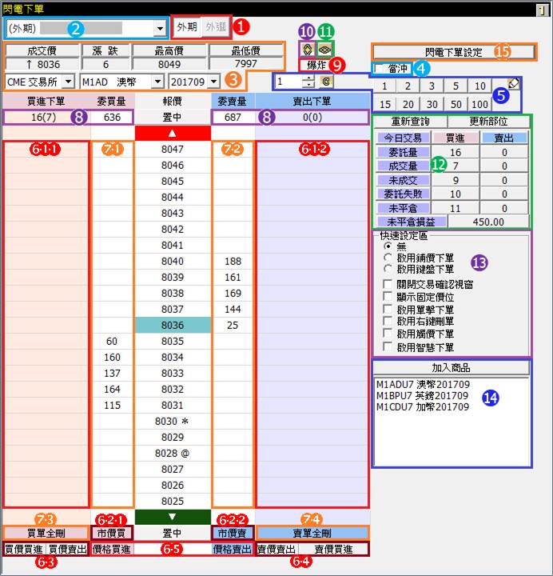Viewport: 553px width, 576px height.
Task: Click the 8040 price row
Action: [173, 261]
